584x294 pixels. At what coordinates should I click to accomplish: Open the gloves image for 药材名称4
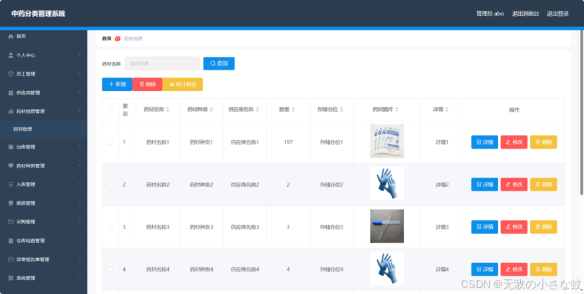(386, 268)
